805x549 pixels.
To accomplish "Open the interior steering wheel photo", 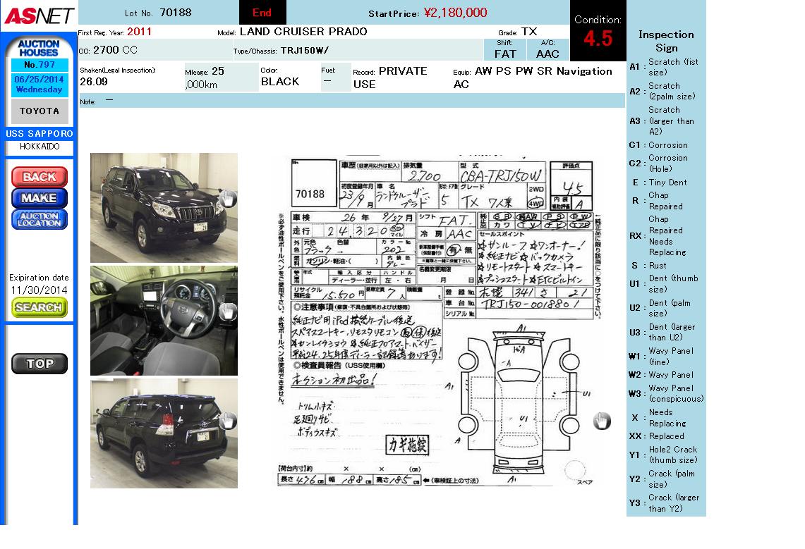I will (164, 320).
